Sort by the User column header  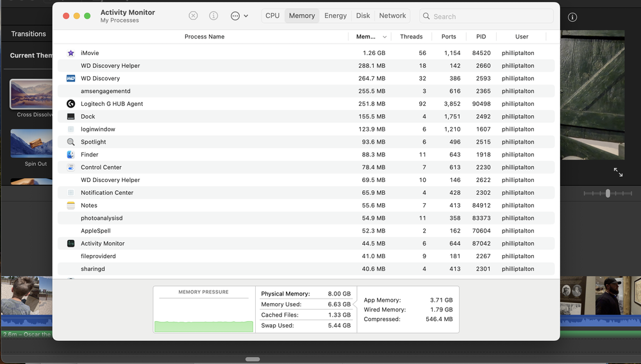522,37
